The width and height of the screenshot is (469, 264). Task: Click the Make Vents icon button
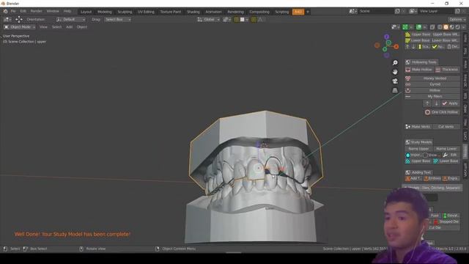418,127
